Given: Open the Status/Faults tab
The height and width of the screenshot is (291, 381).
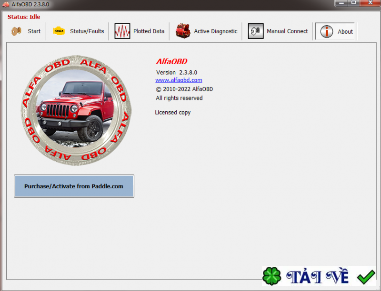Looking at the screenshot, I should [x=86, y=31].
